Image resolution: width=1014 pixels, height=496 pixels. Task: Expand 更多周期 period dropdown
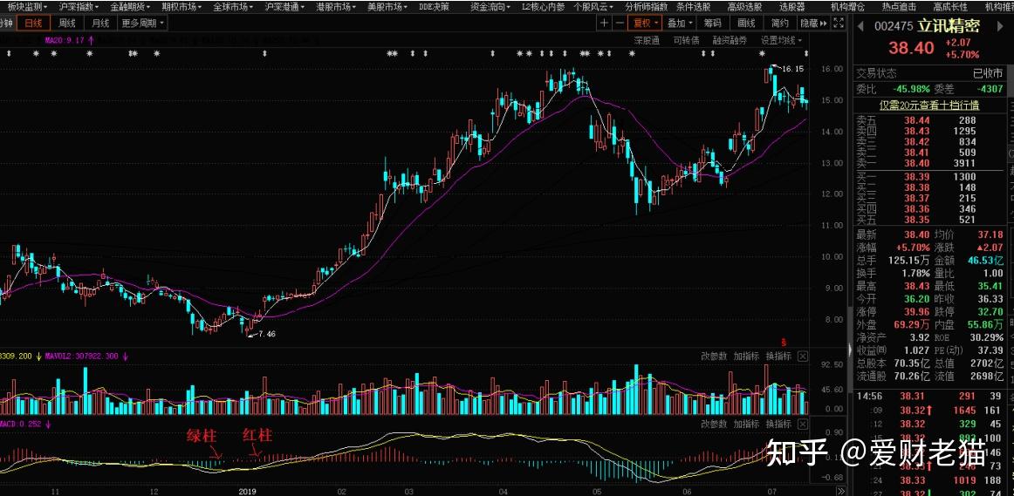point(142,24)
